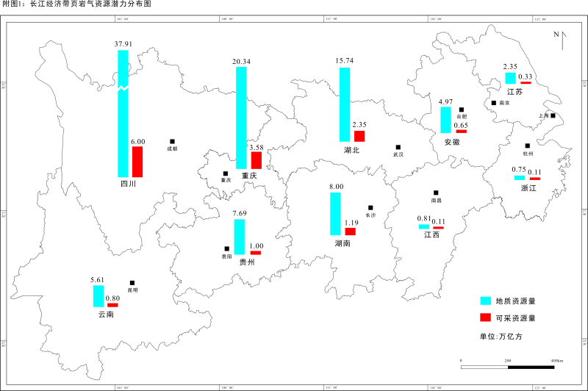Select the cyan bar labeled 8.00
The width and height of the screenshot is (588, 391).
click(335, 213)
